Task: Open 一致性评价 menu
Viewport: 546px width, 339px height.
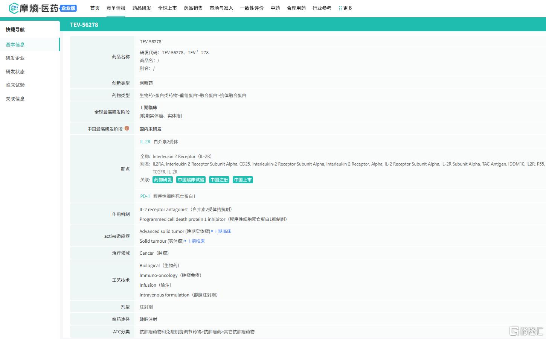Action: tap(252, 8)
